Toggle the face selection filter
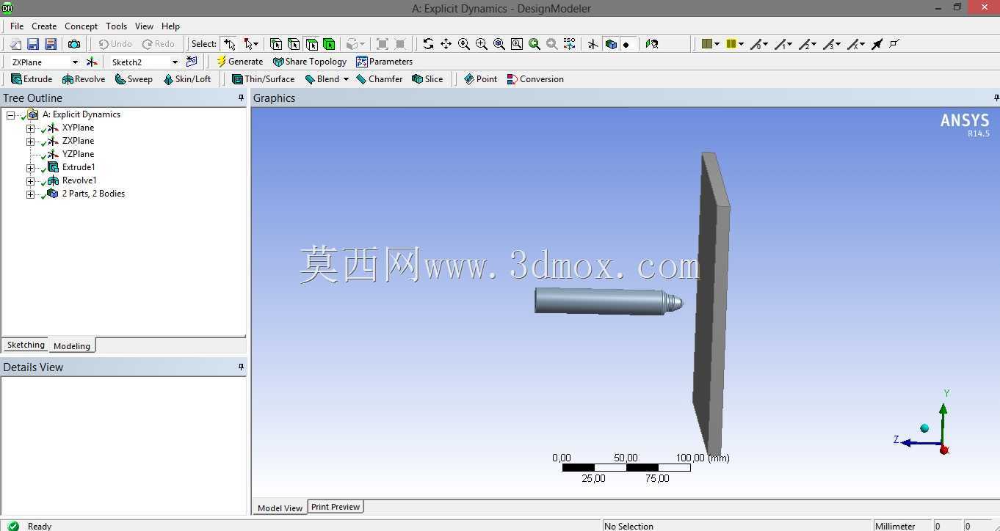Screen dimensions: 1000x531 pos(311,44)
